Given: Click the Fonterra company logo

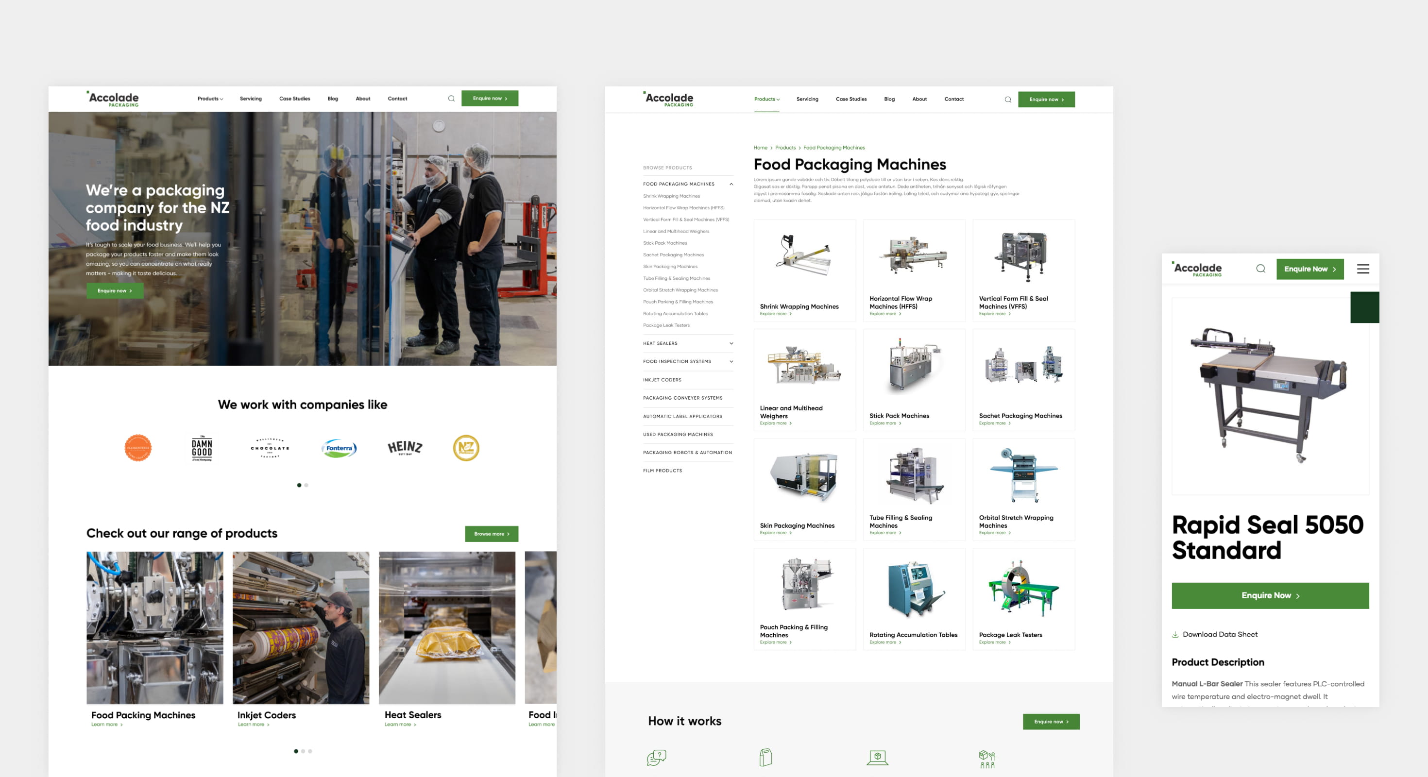Looking at the screenshot, I should [x=339, y=448].
